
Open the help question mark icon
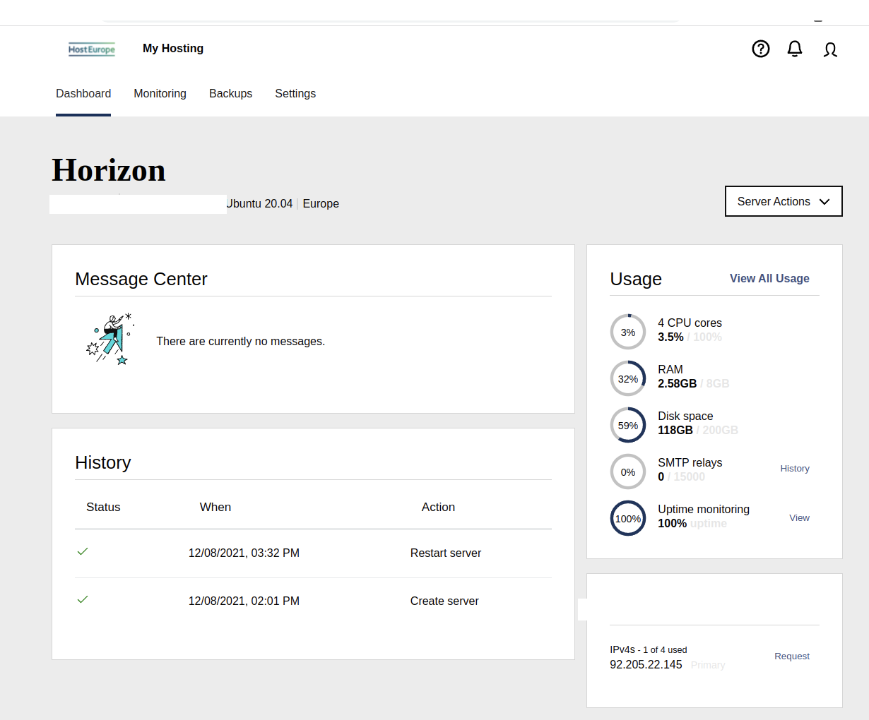[x=760, y=49]
